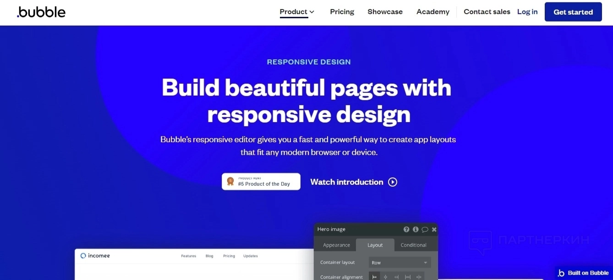Select center container alignment icon
The width and height of the screenshot is (613, 280).
point(385,277)
